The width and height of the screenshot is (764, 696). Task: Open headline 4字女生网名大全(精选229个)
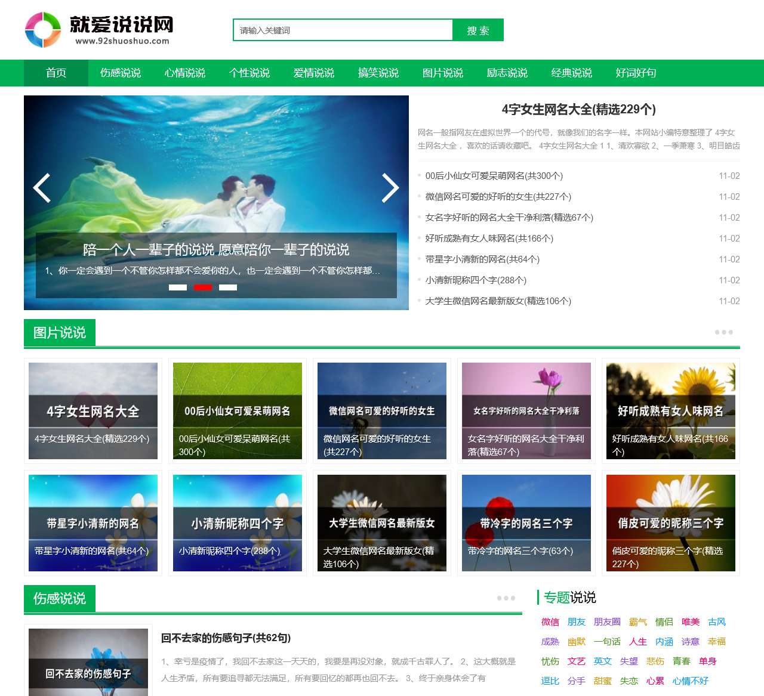tap(579, 109)
